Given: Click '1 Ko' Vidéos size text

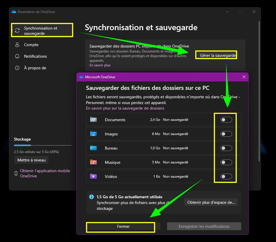Looking at the screenshot, I should pyautogui.click(x=157, y=177).
